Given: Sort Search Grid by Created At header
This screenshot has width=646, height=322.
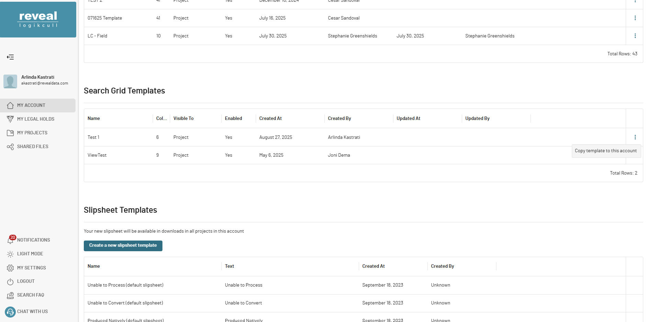Looking at the screenshot, I should pos(271,119).
